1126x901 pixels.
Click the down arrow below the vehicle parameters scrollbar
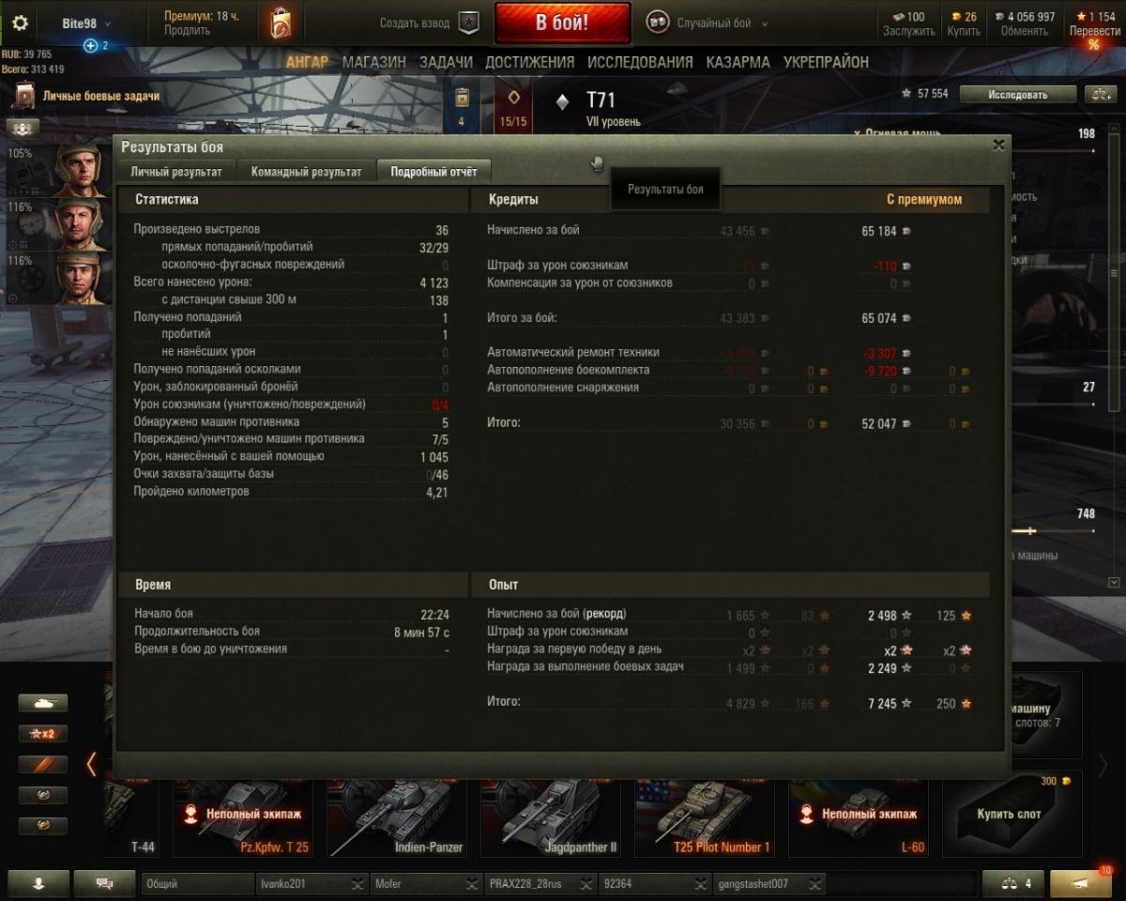(1114, 582)
